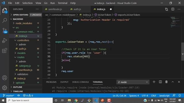This screenshot has height=103, width=184.
Task: Open the Terminal menu
Action: pos(62,3)
